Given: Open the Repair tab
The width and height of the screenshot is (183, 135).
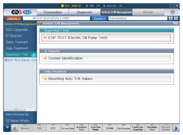Looking at the screenshot, I should 148,12.
